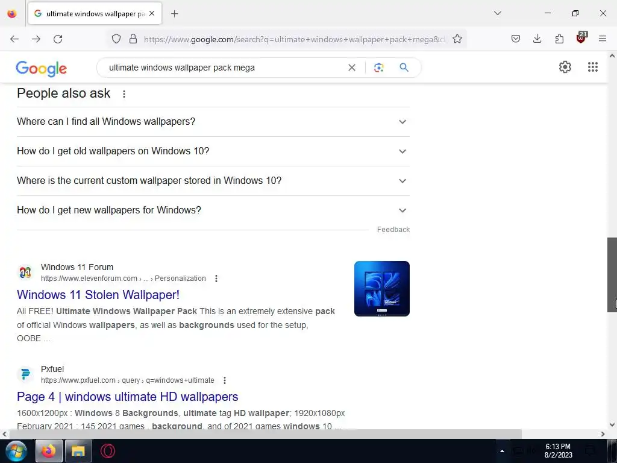Save page to Pocket
Screen dimensions: 617x463
point(516,39)
